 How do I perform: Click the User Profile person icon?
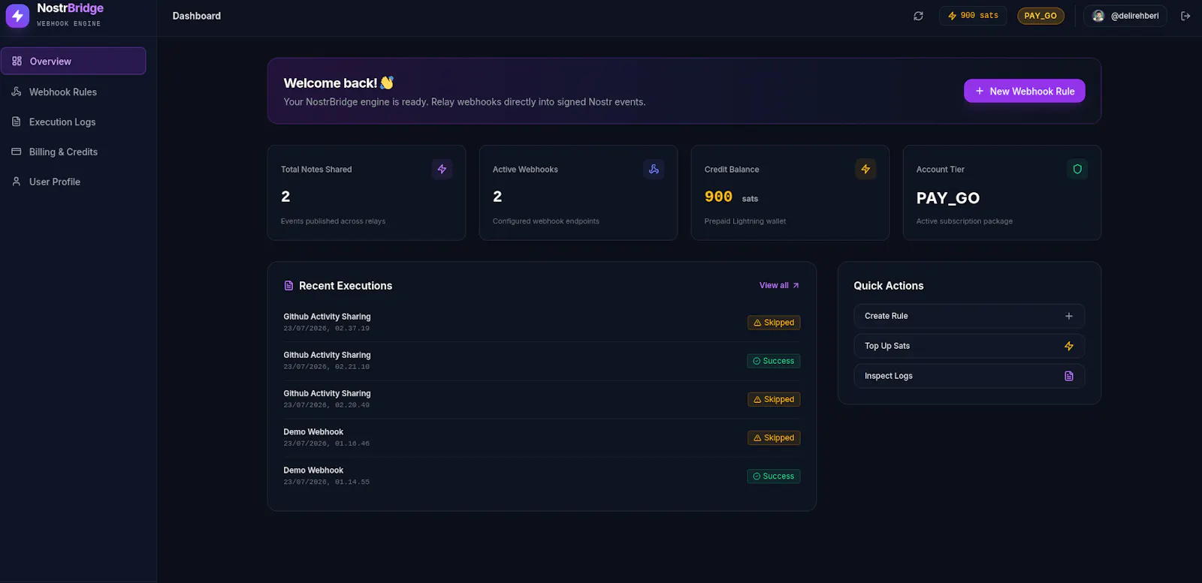coord(17,182)
